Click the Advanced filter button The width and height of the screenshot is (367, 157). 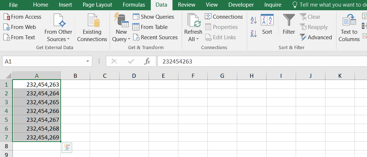click(x=316, y=37)
